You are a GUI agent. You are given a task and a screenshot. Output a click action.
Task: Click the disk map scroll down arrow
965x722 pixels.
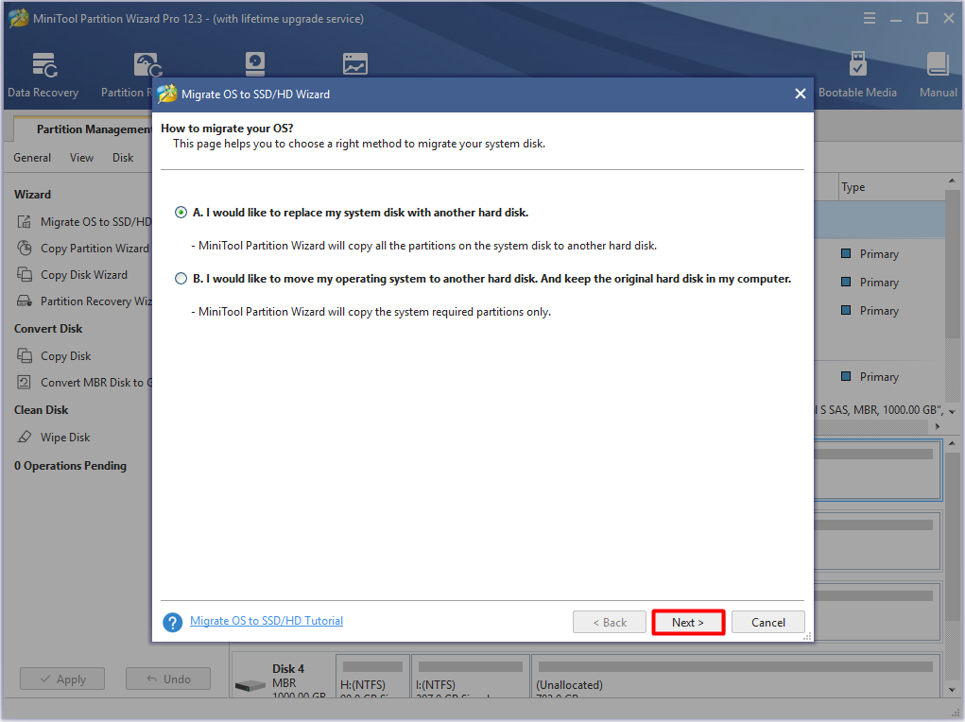click(952, 689)
